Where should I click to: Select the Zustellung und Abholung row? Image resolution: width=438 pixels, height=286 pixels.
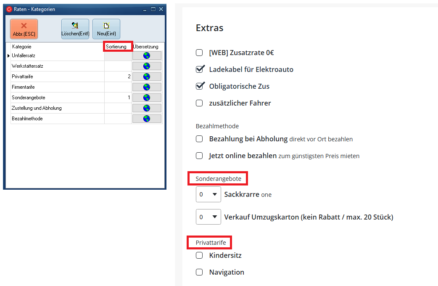(37, 108)
